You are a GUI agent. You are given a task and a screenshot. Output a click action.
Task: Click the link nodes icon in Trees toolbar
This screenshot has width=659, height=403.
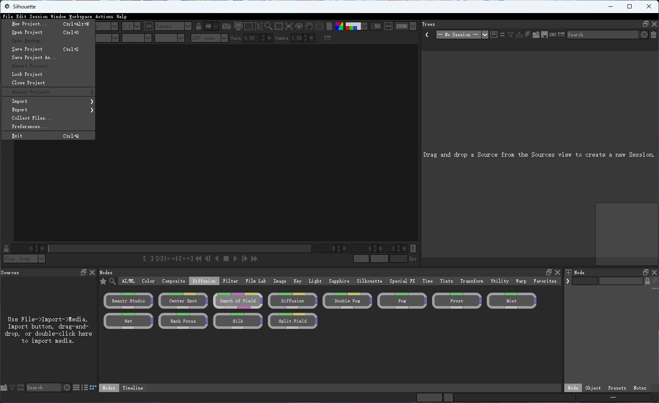(x=553, y=35)
